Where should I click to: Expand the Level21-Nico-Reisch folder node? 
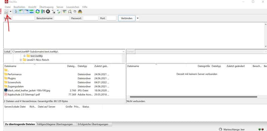[21, 60]
